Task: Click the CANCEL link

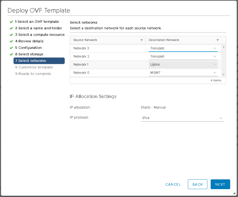Action: tap(173, 184)
